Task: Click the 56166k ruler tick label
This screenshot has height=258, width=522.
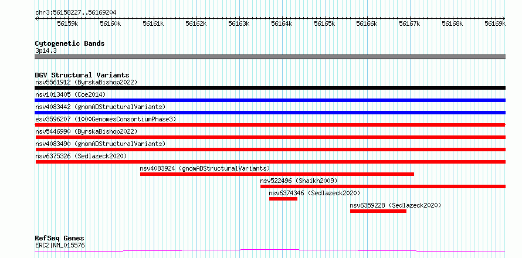Action: 367,23
